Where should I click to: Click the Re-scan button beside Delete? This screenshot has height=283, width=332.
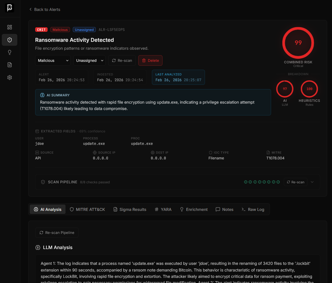click(122, 61)
